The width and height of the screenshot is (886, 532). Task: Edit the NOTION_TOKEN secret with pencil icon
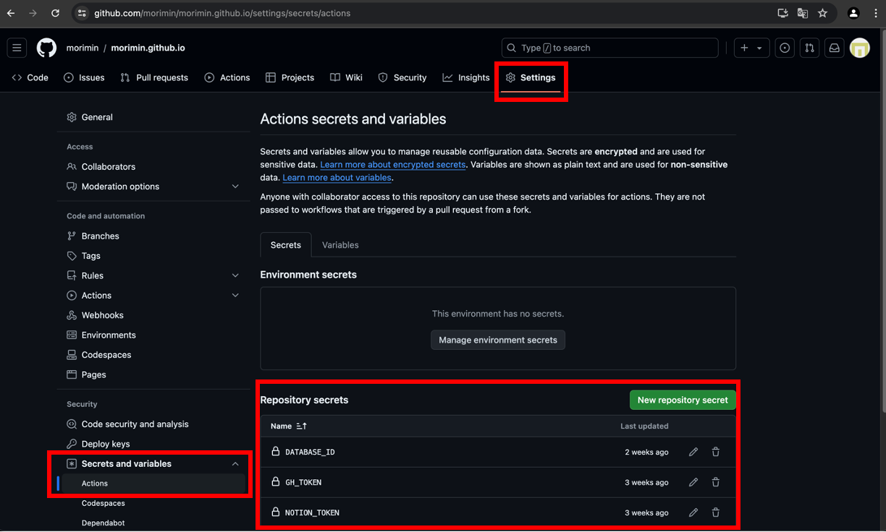tap(693, 512)
